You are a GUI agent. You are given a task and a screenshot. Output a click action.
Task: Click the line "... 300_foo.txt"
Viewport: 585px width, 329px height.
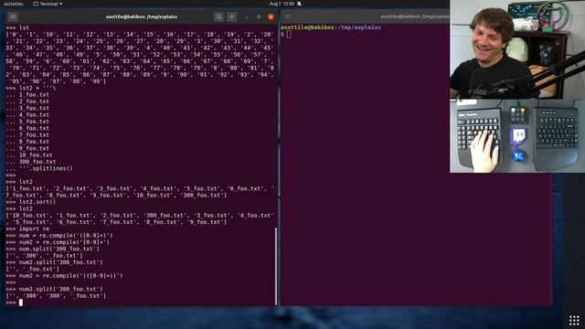pyautogui.click(x=31, y=162)
